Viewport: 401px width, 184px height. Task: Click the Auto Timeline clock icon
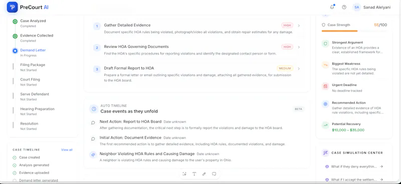click(94, 109)
